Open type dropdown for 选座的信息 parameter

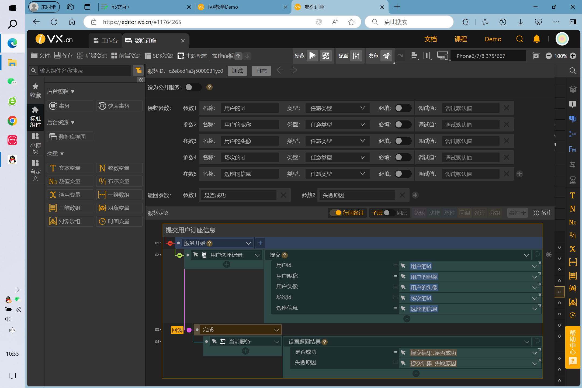point(338,174)
